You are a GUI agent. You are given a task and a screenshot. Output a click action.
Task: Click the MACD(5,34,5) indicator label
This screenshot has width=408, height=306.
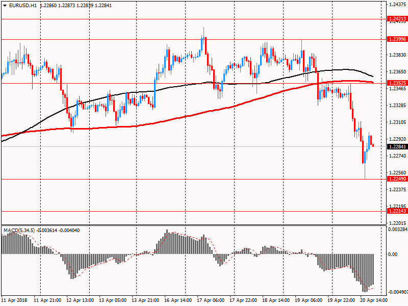[x=20, y=231]
